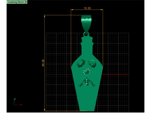
Task: Click the small jump ring above bottle cork
Action: point(86,34)
